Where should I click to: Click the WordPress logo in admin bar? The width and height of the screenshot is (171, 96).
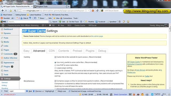pyautogui.click(x=3, y=25)
